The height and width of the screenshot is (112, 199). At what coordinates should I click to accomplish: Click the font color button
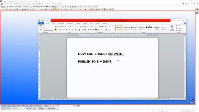(x=79, y=30)
